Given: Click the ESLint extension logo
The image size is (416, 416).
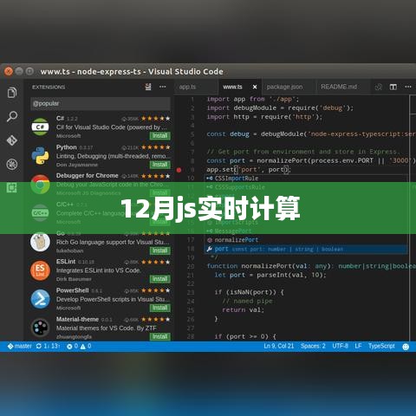Looking at the screenshot, I should (40, 270).
